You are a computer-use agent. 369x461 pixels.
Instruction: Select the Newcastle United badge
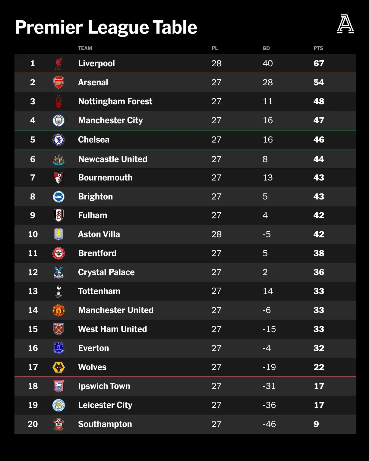tap(58, 159)
